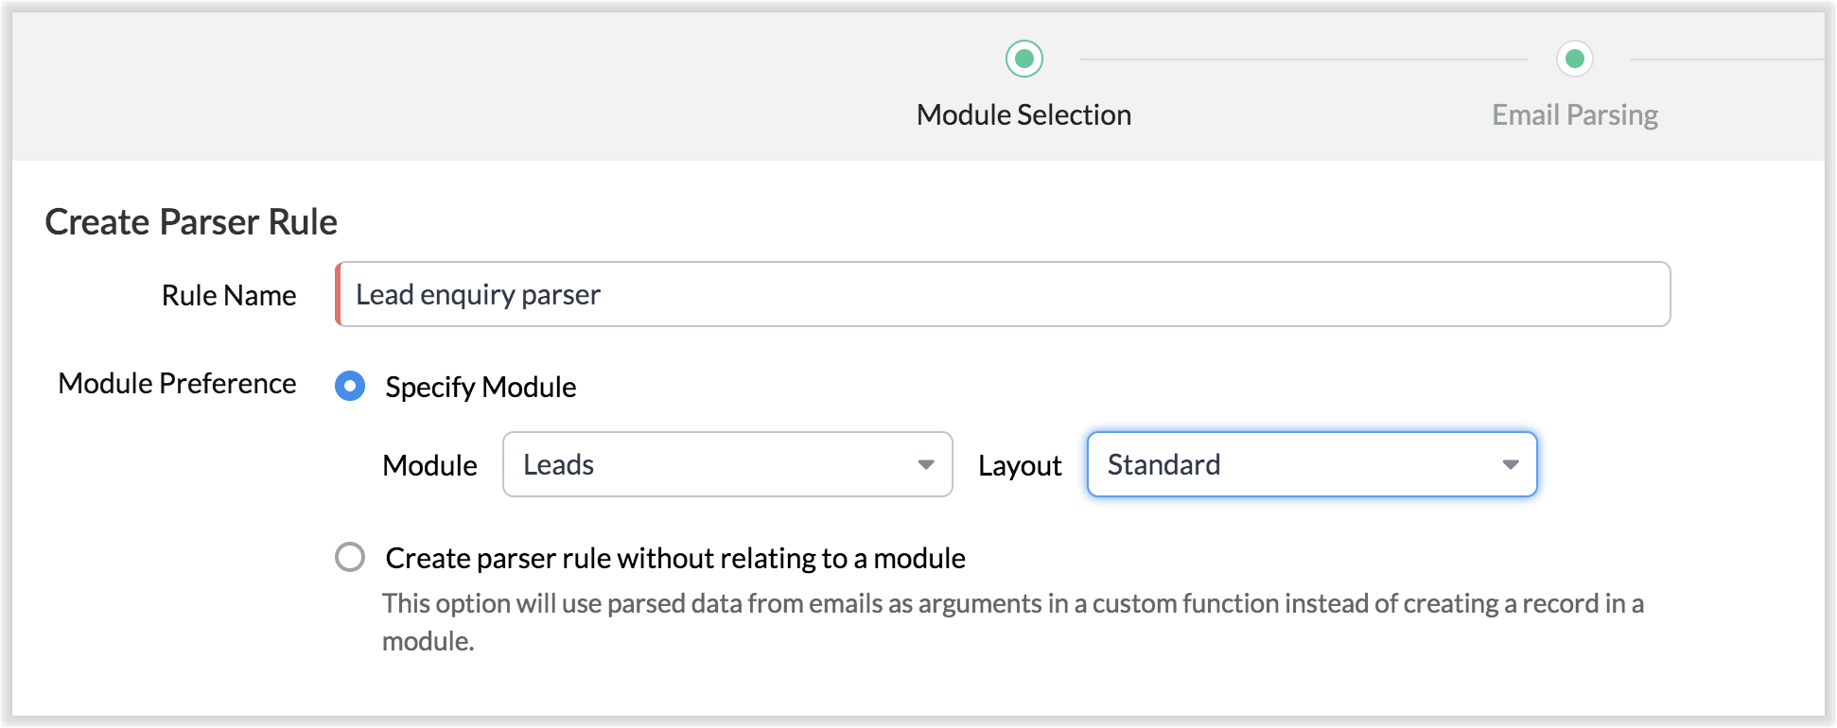Image resolution: width=1837 pixels, height=728 pixels.
Task: Open the Layout dropdown showing Standard
Action: (1311, 464)
